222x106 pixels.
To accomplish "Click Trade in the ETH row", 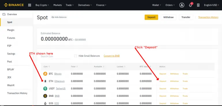I will 185,81.
